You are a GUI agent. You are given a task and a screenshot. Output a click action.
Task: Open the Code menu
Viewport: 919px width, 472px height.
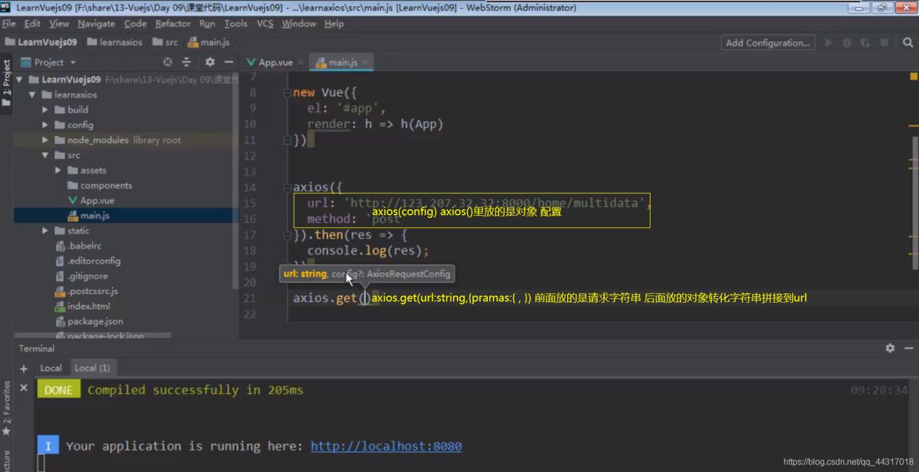[x=135, y=24]
